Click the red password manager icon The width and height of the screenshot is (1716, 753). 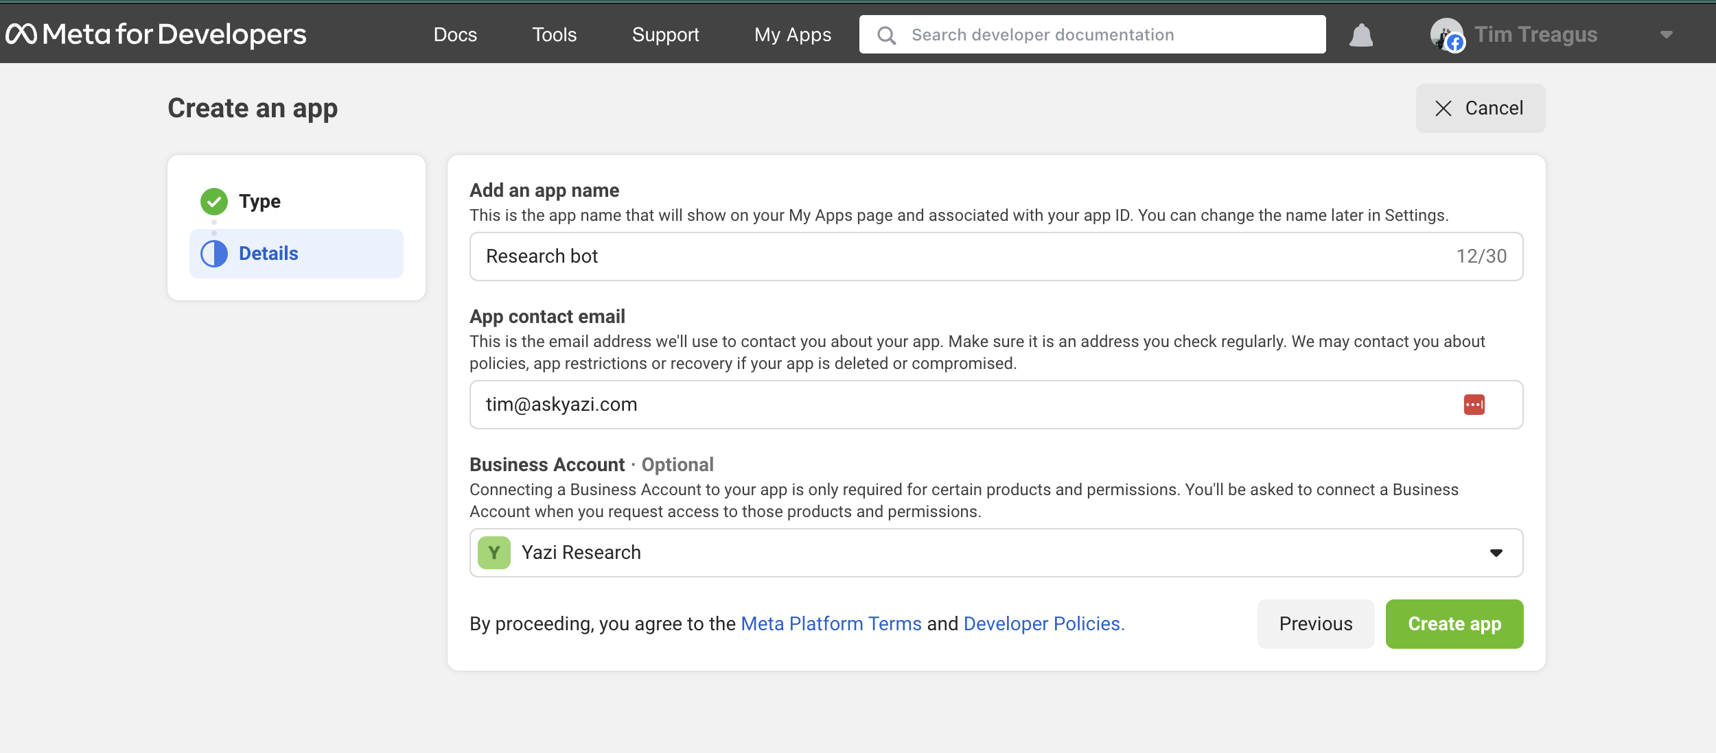(x=1474, y=405)
